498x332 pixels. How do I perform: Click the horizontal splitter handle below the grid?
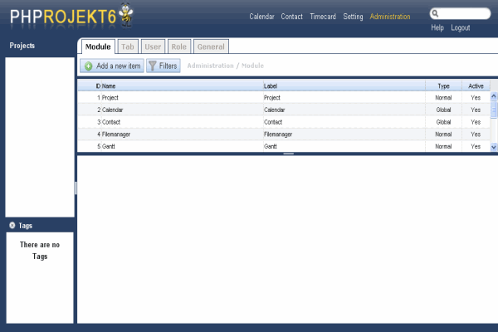pyautogui.click(x=288, y=154)
